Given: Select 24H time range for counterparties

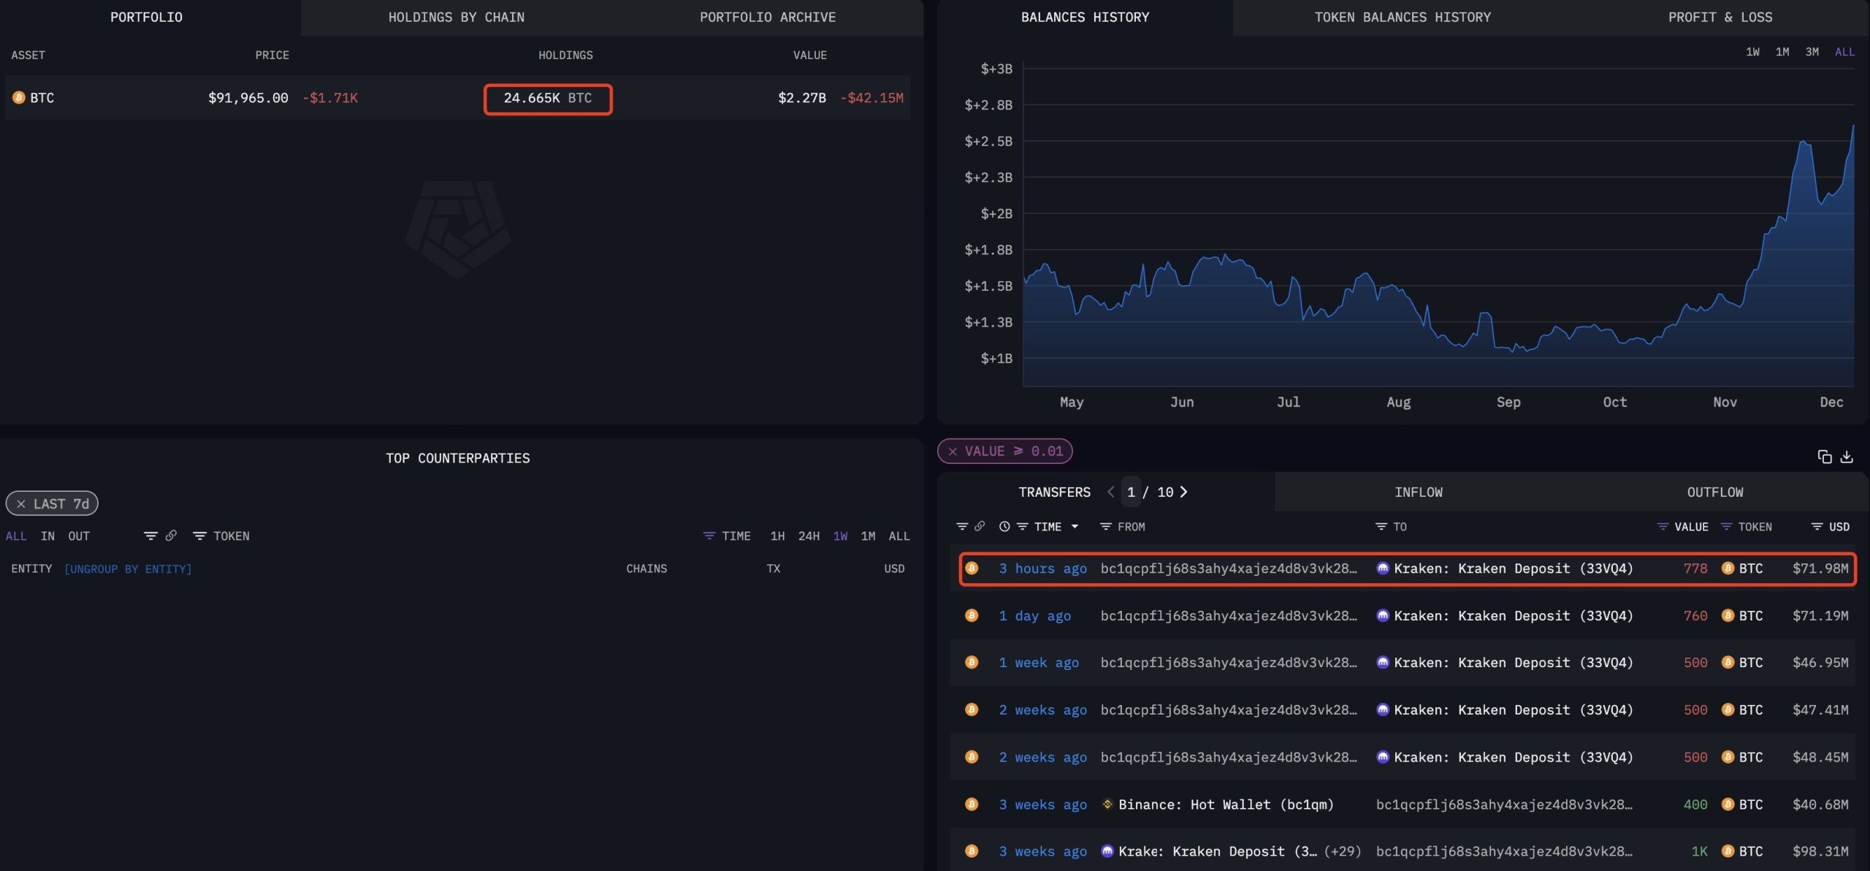Looking at the screenshot, I should [808, 536].
